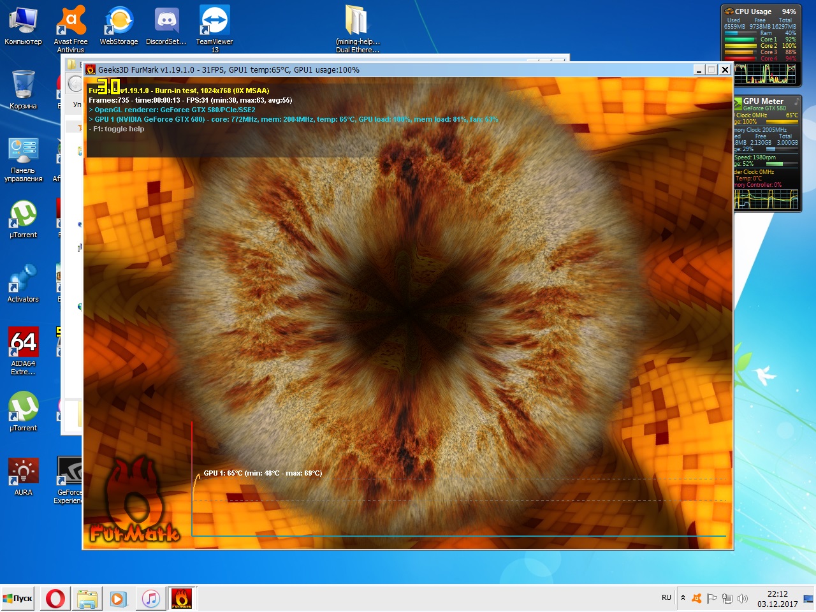816x612 pixels.
Task: Maximize the FurMark window
Action: coord(711,69)
